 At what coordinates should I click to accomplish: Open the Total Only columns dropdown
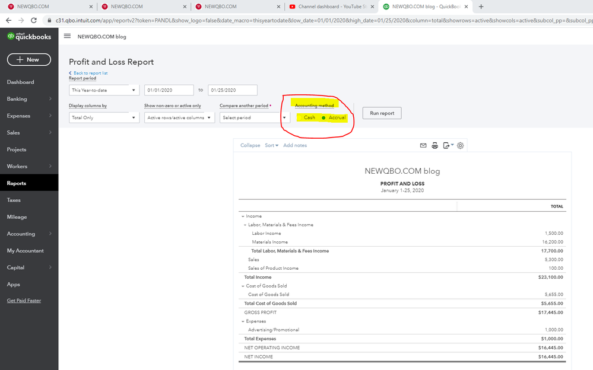[104, 117]
